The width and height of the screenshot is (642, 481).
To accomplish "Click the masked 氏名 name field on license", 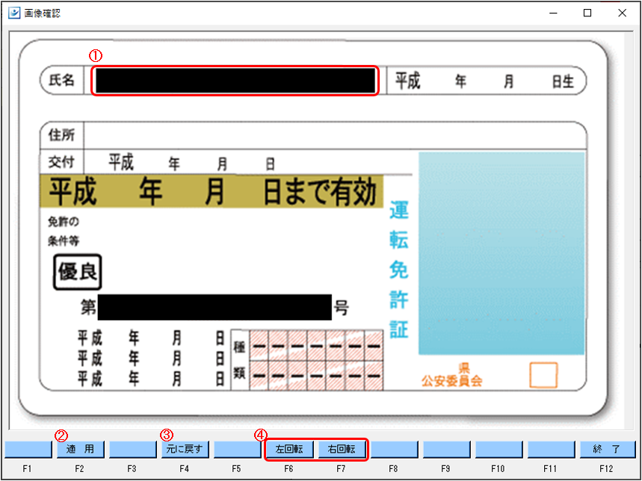I will click(235, 81).
